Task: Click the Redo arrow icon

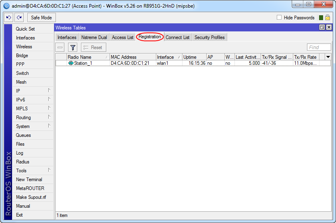Action: [x=19, y=18]
